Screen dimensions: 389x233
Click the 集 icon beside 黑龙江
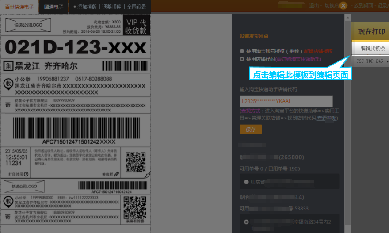[x=8, y=66]
